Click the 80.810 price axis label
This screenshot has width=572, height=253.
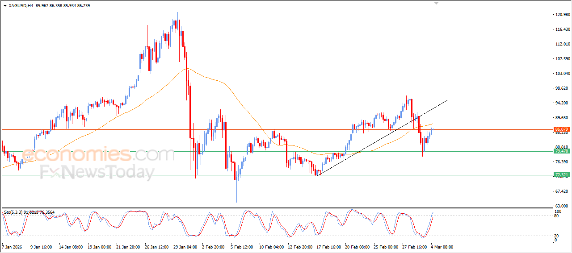coord(563,147)
